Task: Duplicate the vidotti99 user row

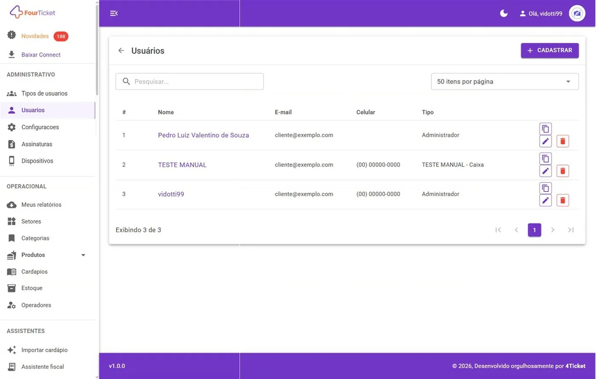Action: click(545, 188)
